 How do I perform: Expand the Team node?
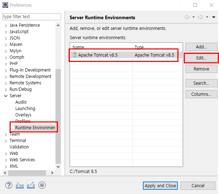click(6, 135)
